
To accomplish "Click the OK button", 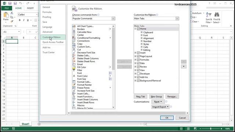I will (167, 118).
